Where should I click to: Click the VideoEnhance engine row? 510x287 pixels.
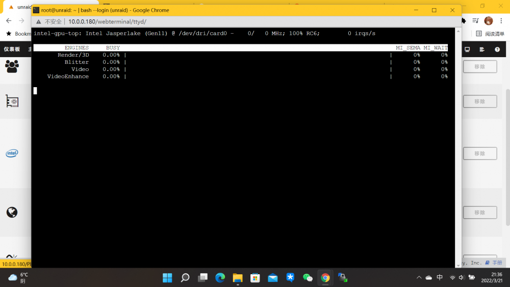(241, 76)
